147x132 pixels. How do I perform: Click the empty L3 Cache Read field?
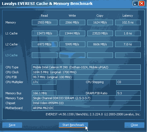click(45, 55)
